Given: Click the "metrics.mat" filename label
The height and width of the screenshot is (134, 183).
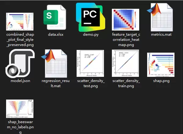Looking at the screenshot, I should pyautogui.click(x=161, y=35).
